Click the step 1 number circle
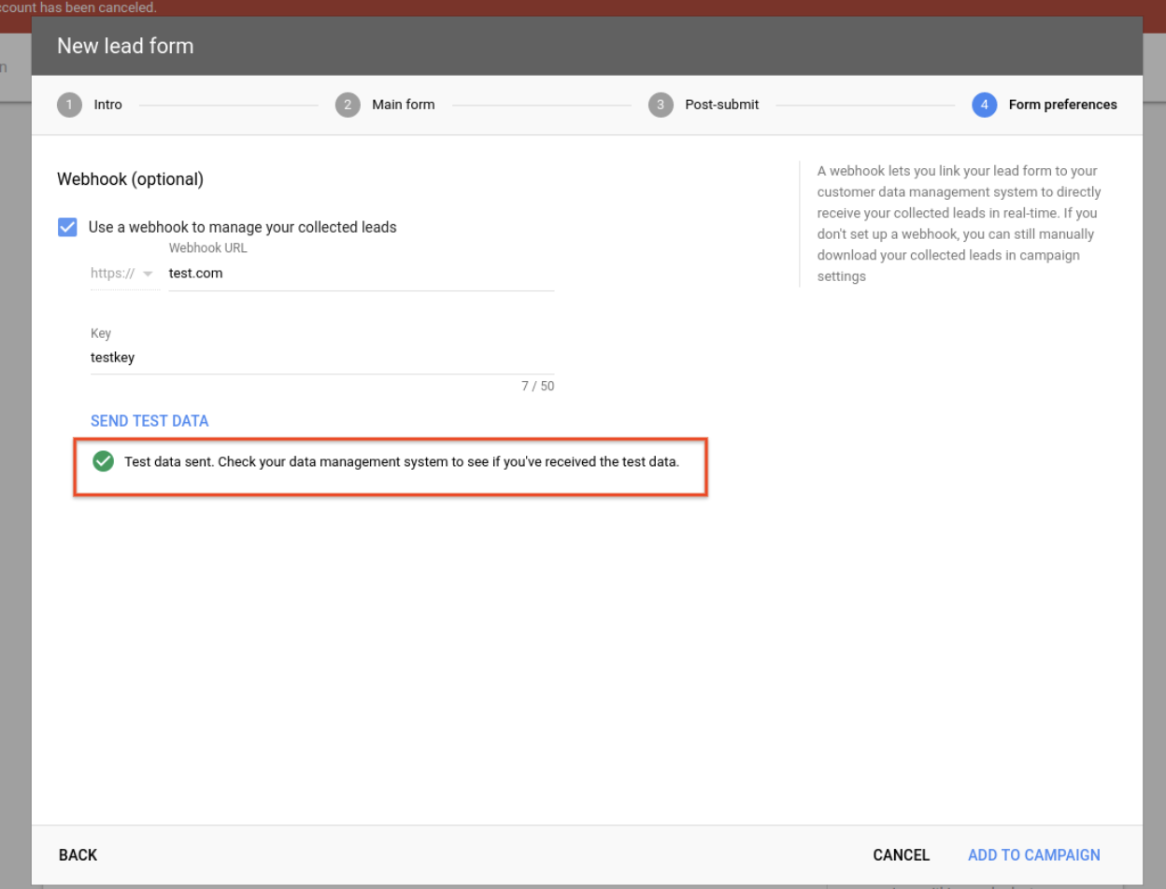The width and height of the screenshot is (1166, 889). click(x=69, y=105)
